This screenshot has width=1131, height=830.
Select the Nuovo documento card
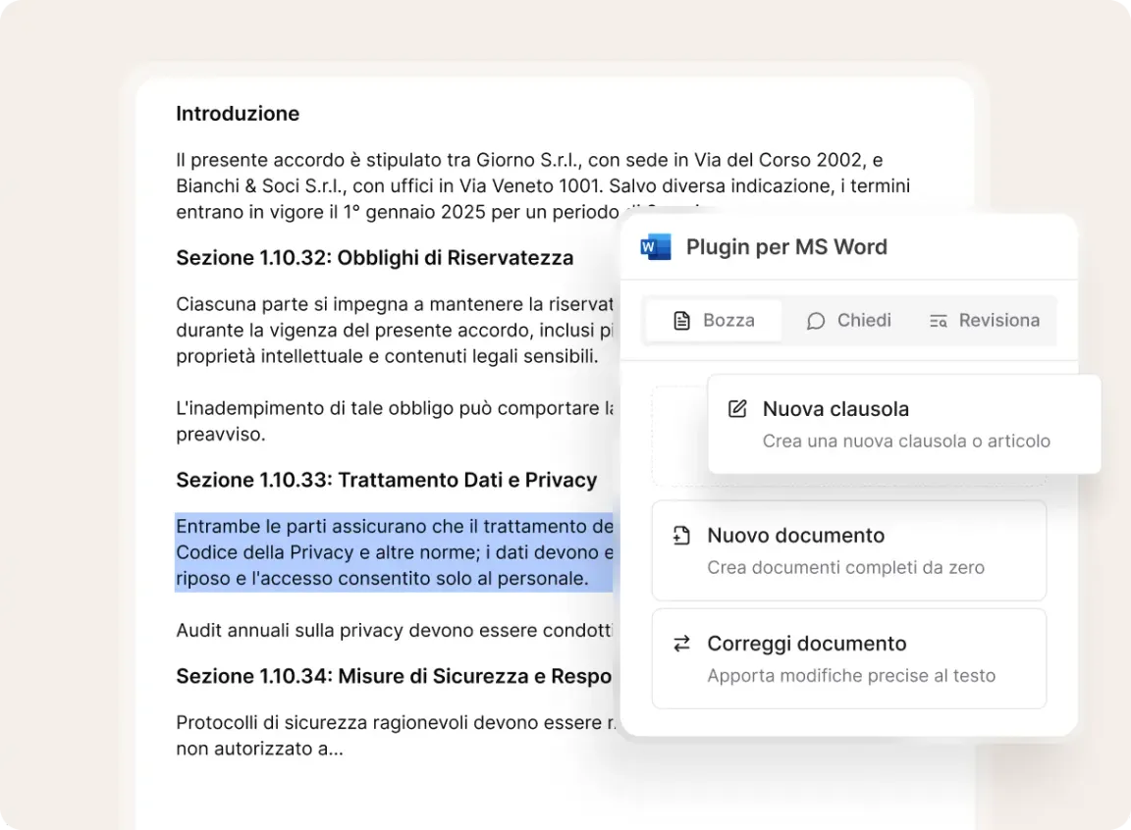click(849, 550)
